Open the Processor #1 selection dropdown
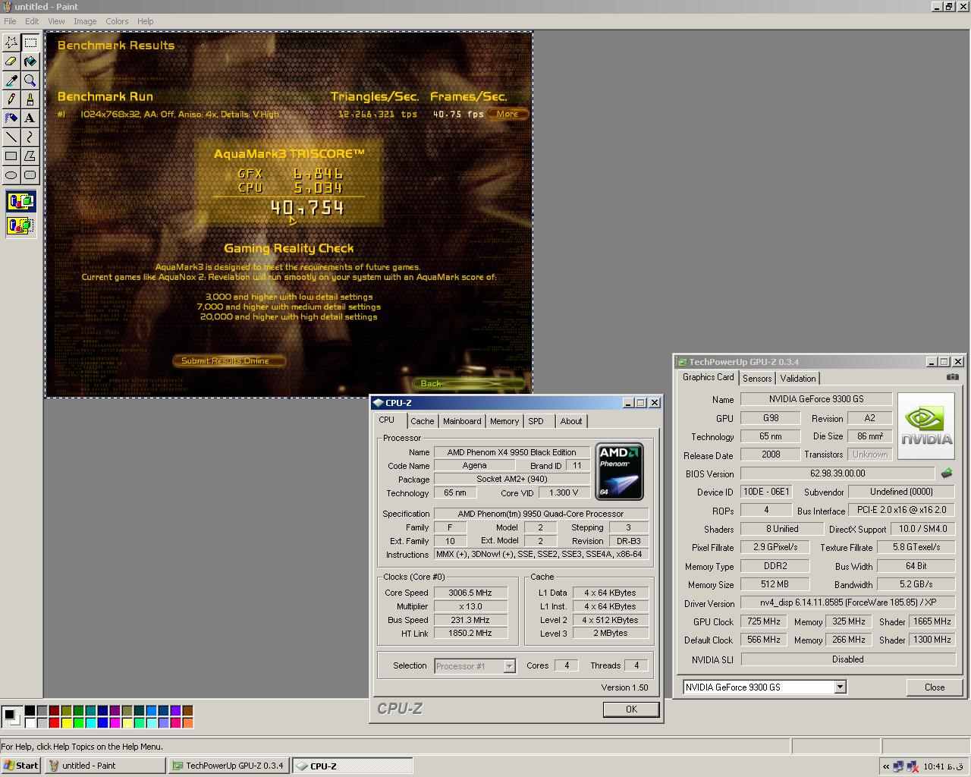This screenshot has width=971, height=777. [x=510, y=666]
